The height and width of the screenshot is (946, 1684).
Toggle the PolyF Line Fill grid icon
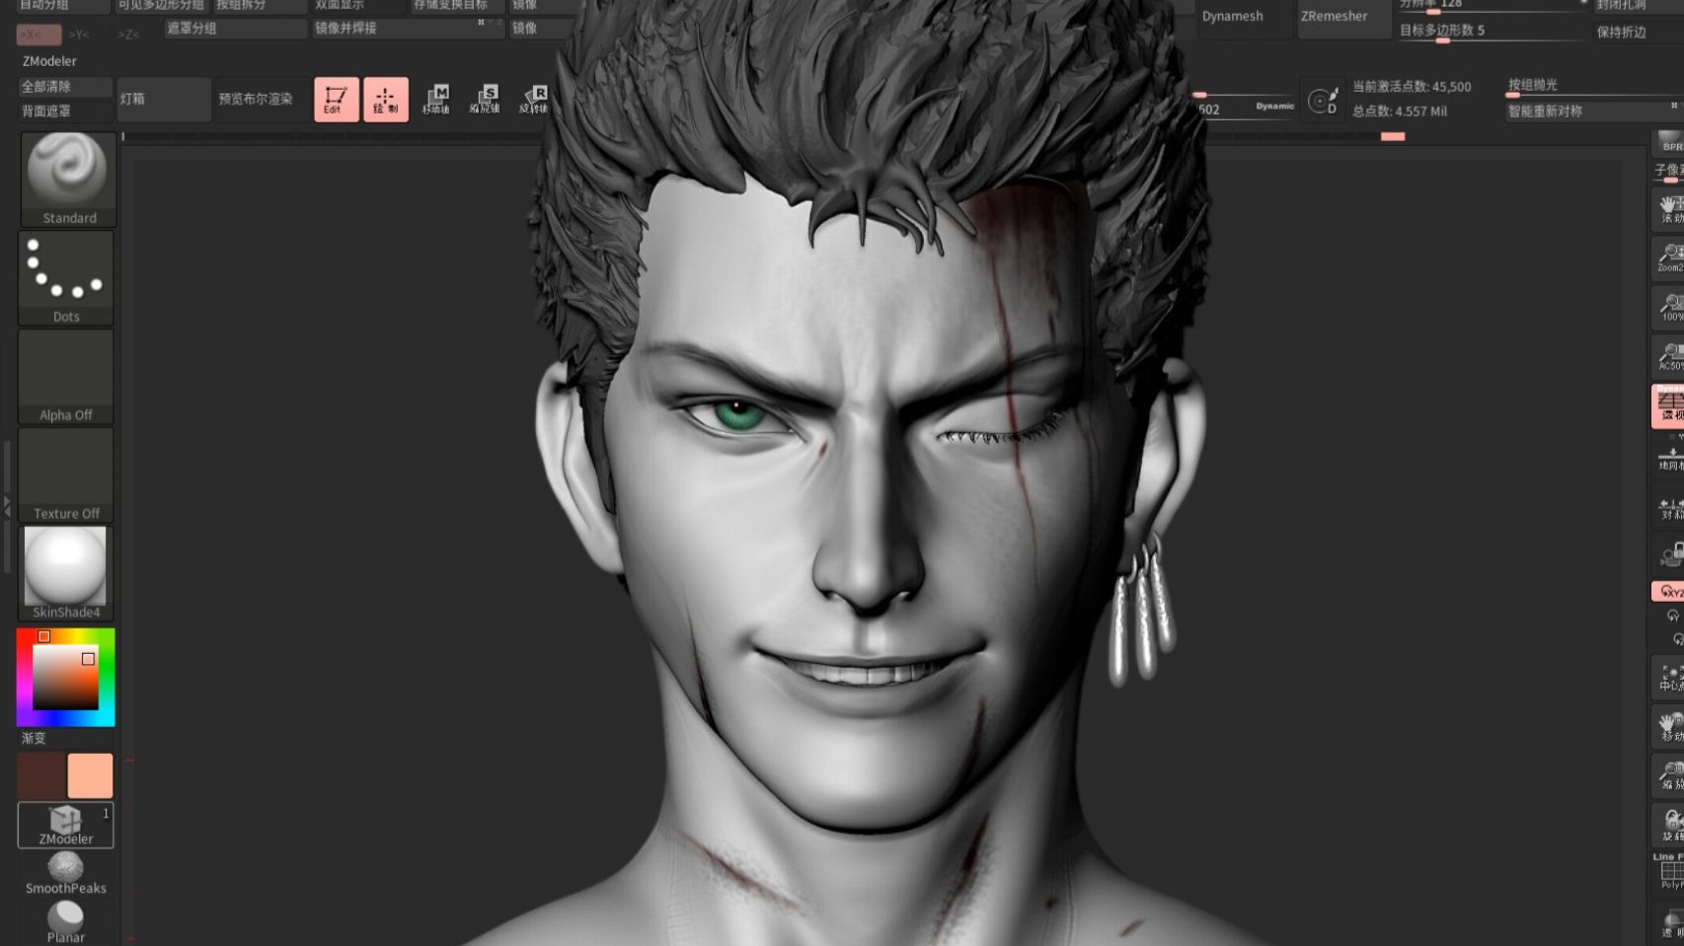coord(1670,873)
